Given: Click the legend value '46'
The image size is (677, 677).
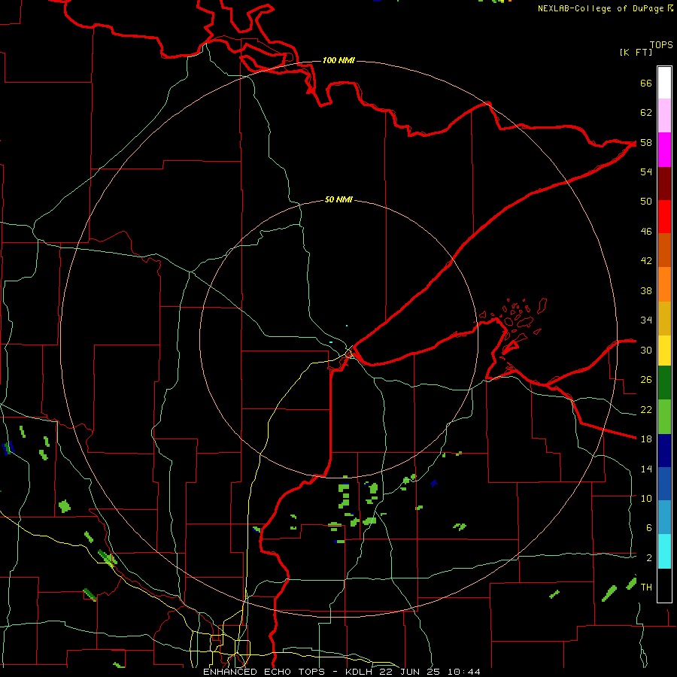Looking at the screenshot, I should [646, 232].
